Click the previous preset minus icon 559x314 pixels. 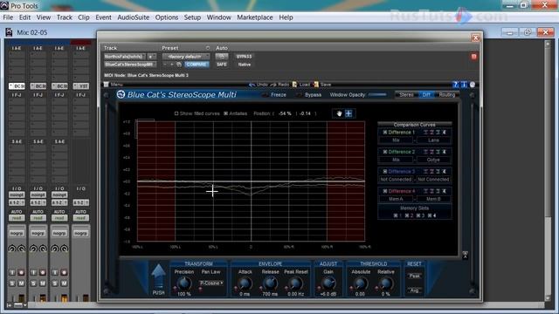pyautogui.click(x=165, y=65)
